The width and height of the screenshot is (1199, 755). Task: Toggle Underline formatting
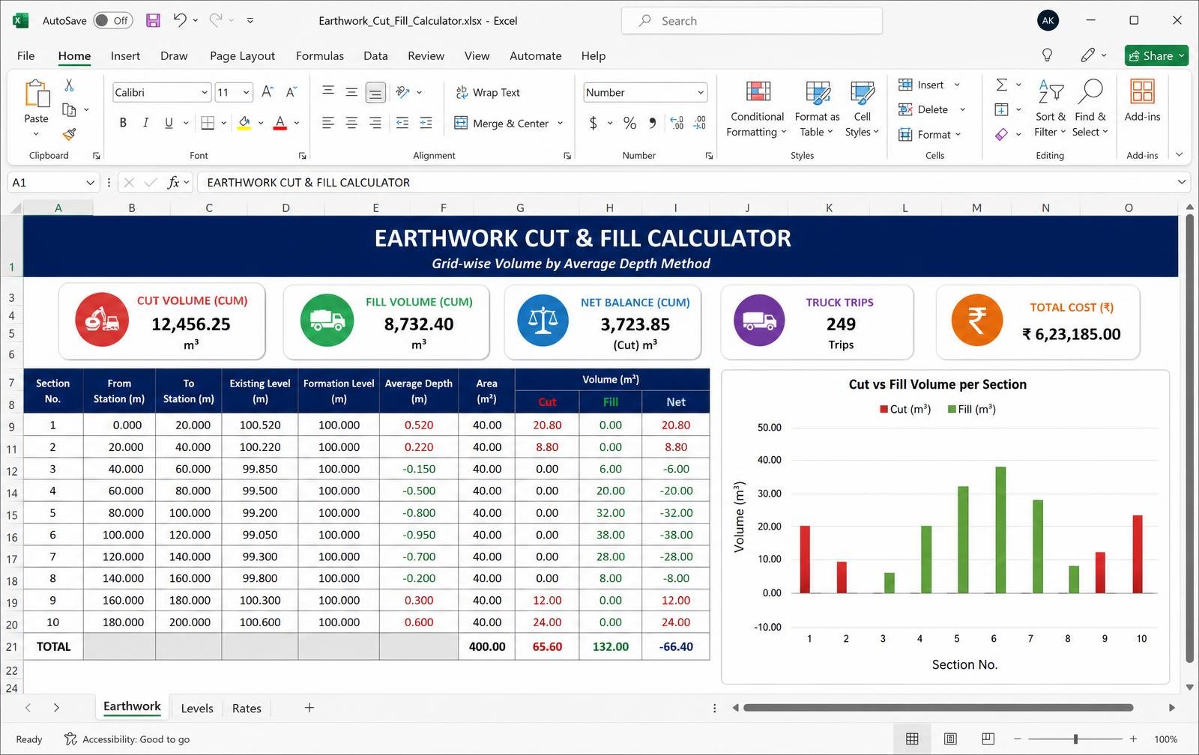[x=169, y=123]
